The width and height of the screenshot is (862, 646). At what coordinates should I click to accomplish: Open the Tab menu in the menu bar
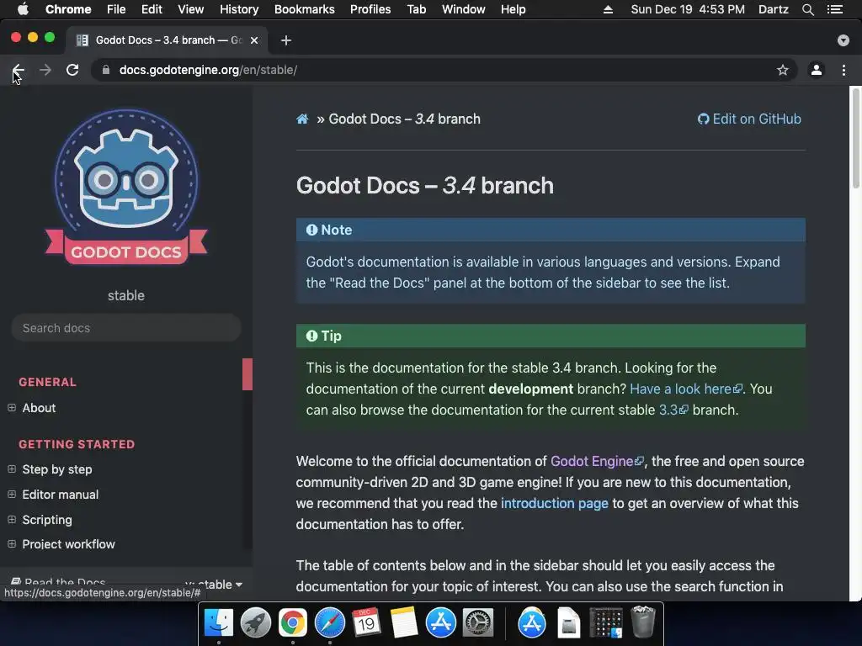417,9
